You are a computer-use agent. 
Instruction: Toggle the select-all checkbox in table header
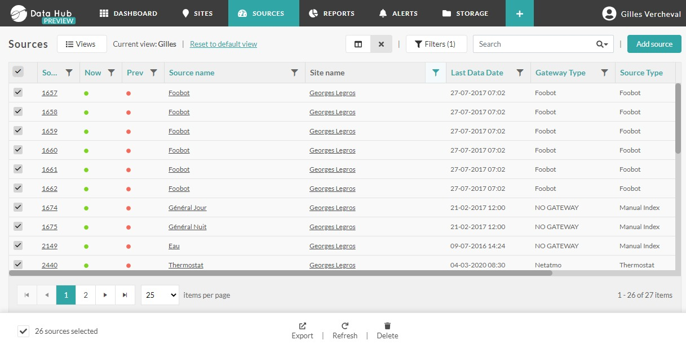tap(18, 71)
